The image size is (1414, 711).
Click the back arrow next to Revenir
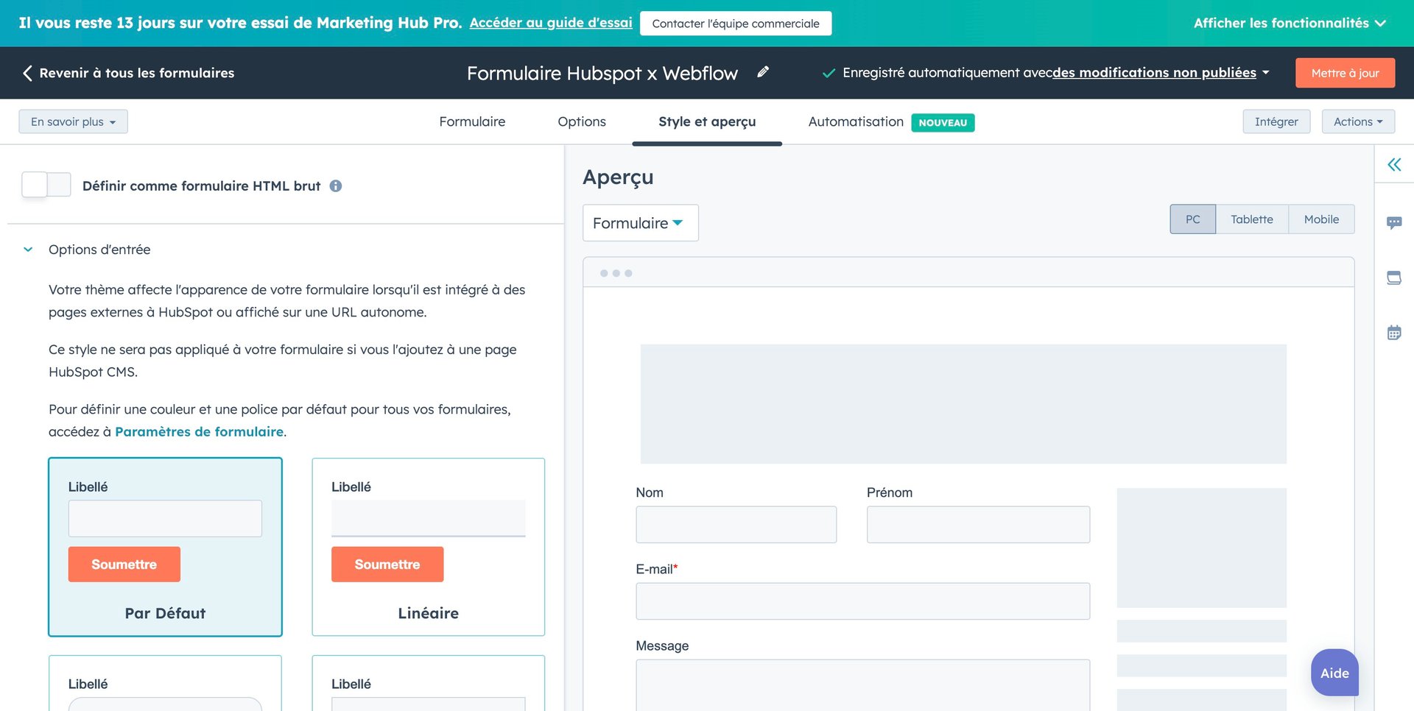point(27,73)
